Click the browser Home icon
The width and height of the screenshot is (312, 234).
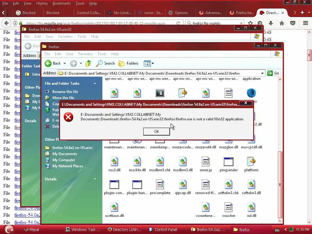(x=282, y=23)
